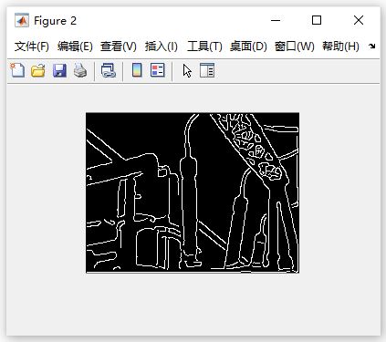Screen dimensions: 386x342
Task: Save figure with the floppy disk icon
Action: click(59, 70)
